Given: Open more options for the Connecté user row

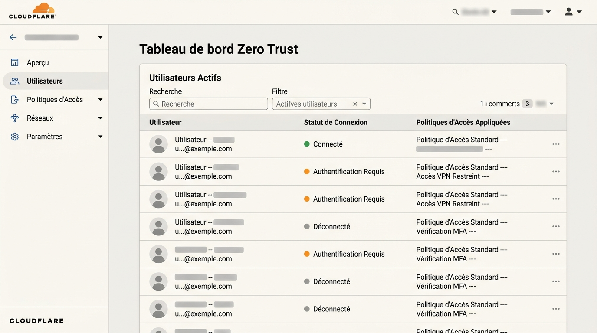Looking at the screenshot, I should 556,144.
